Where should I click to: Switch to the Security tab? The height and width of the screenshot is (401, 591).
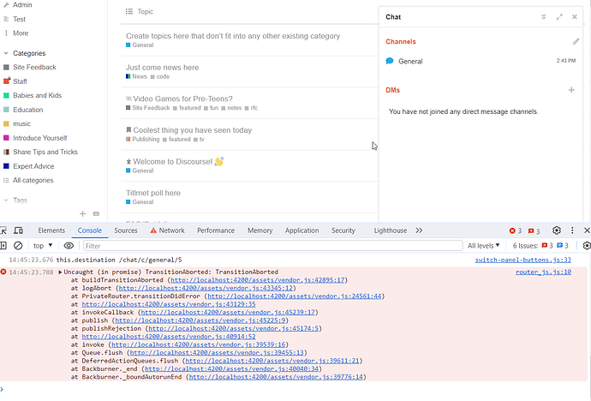(343, 230)
